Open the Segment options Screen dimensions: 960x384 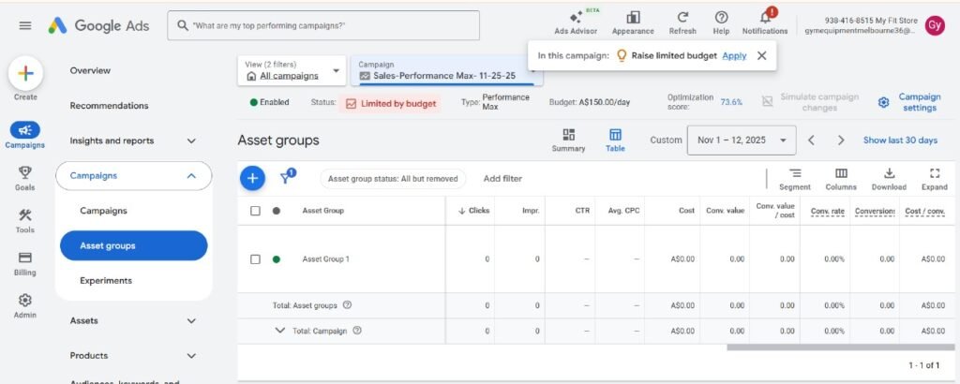click(795, 179)
